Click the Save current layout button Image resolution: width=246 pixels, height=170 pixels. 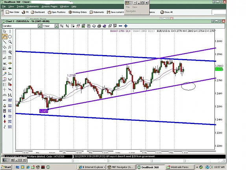(115, 12)
